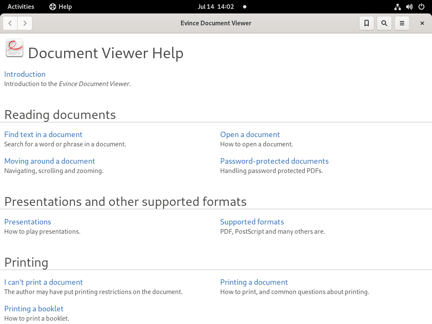Viewport: 432px width, 324px height.
Task: Open 'Password-protected documents' link
Action: [274, 161]
